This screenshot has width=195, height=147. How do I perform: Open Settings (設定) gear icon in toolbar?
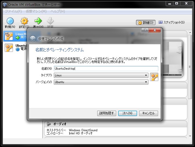point(24,21)
